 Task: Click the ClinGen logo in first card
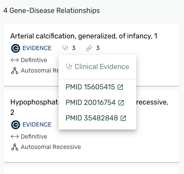16,48
